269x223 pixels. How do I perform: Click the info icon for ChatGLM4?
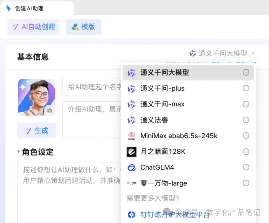click(x=246, y=167)
